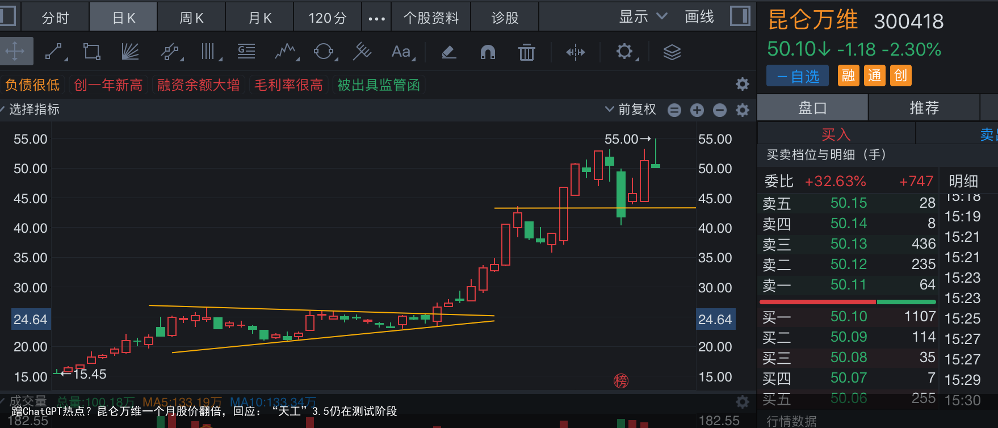Click the plus zoom-in circle icon

(x=697, y=110)
